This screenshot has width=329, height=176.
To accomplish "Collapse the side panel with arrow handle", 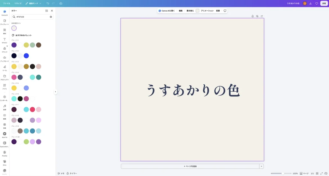I will 55,92.
